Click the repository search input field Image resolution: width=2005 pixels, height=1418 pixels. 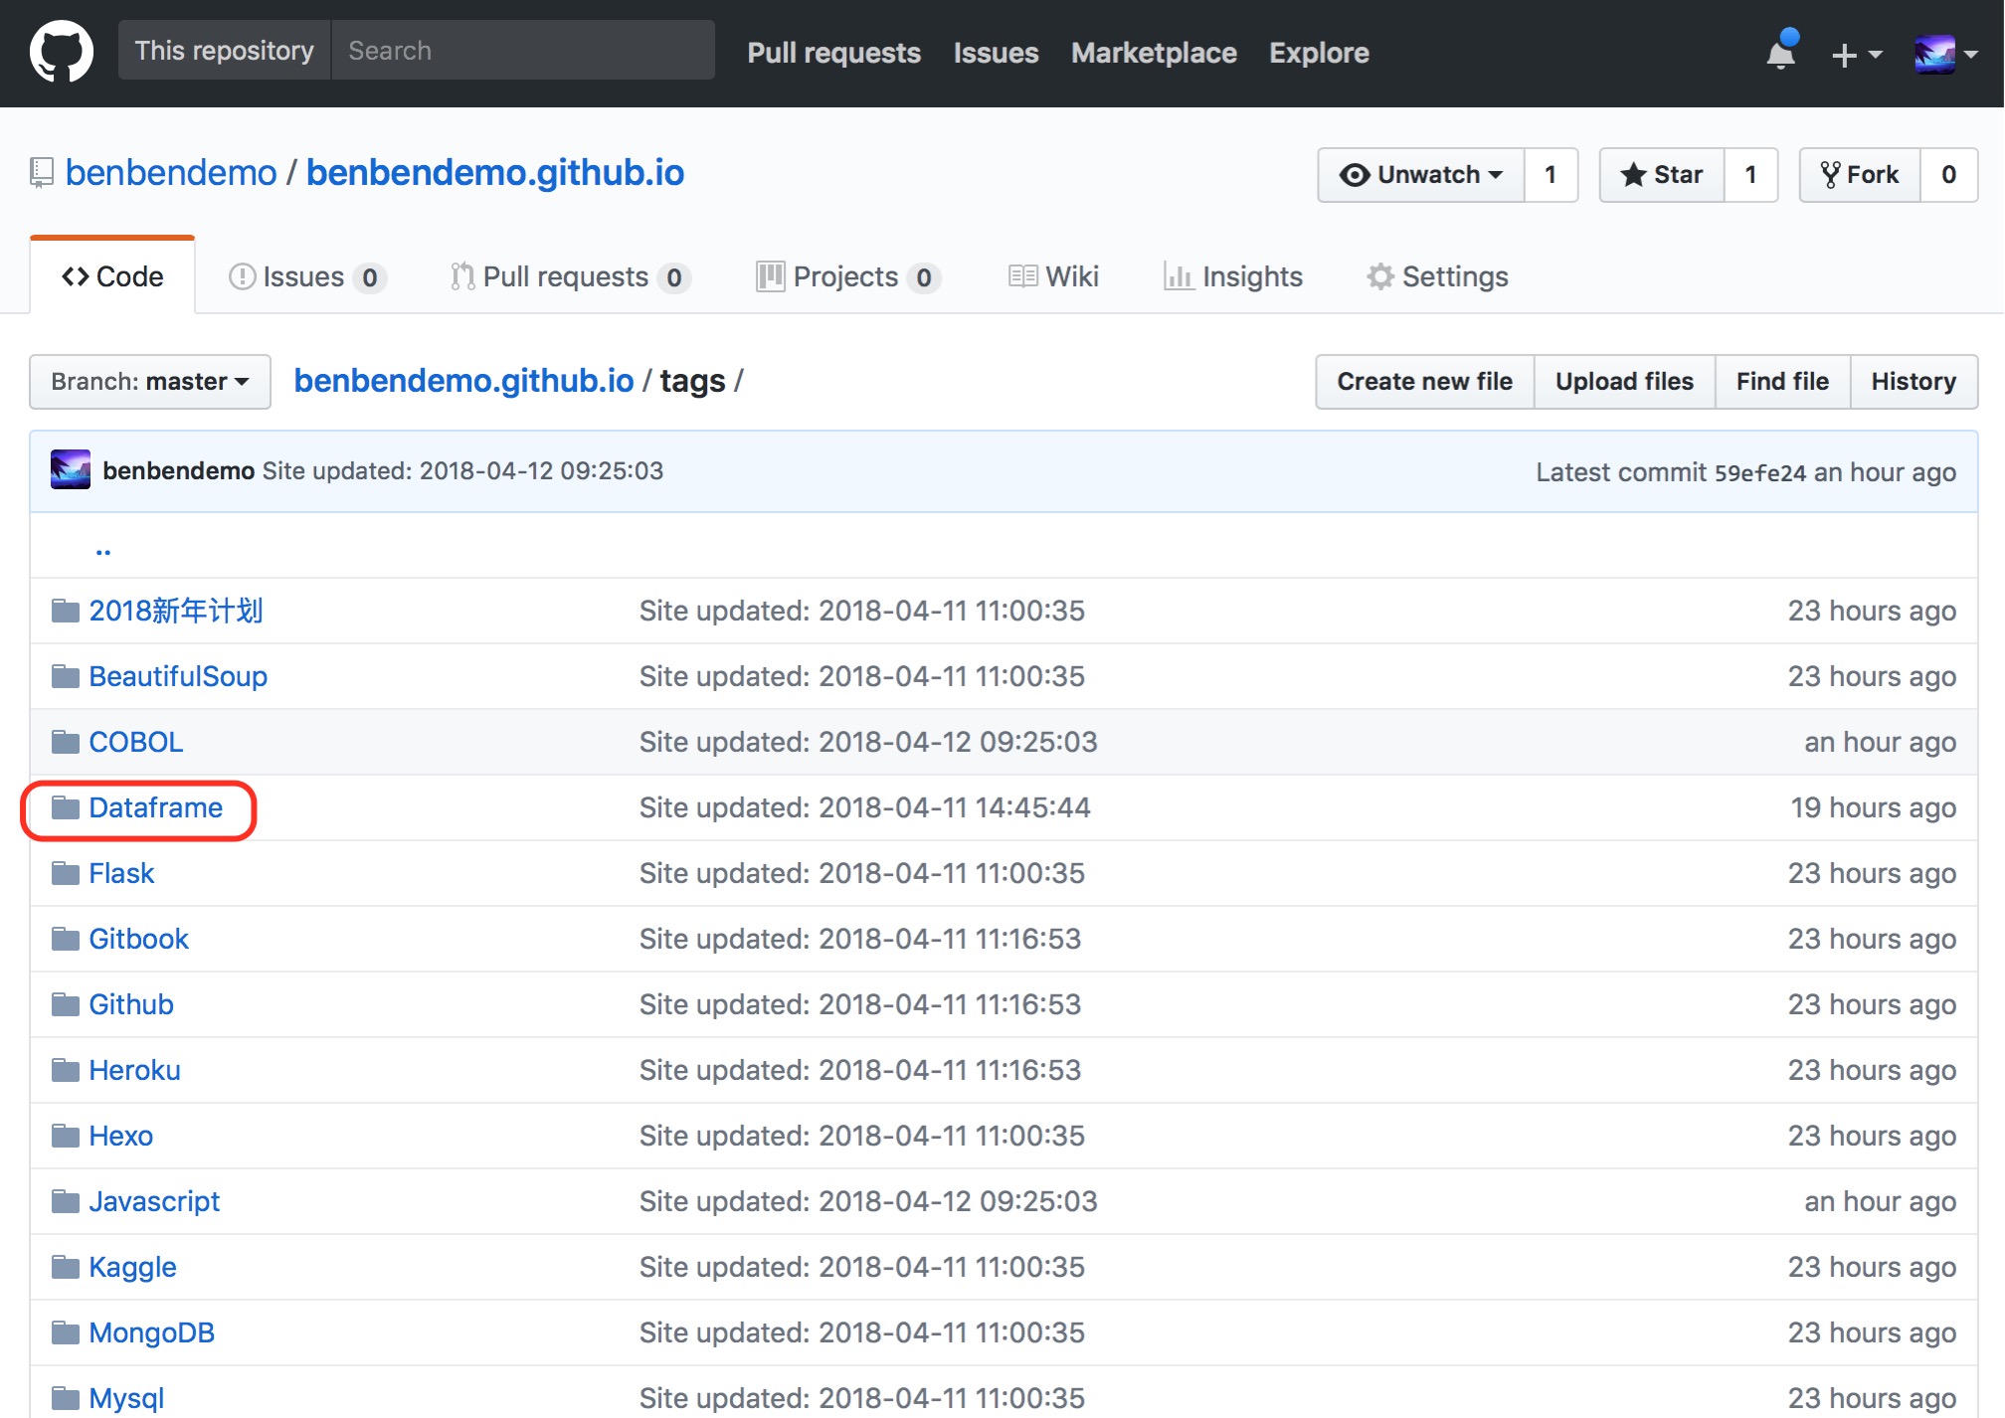pyautogui.click(x=524, y=50)
